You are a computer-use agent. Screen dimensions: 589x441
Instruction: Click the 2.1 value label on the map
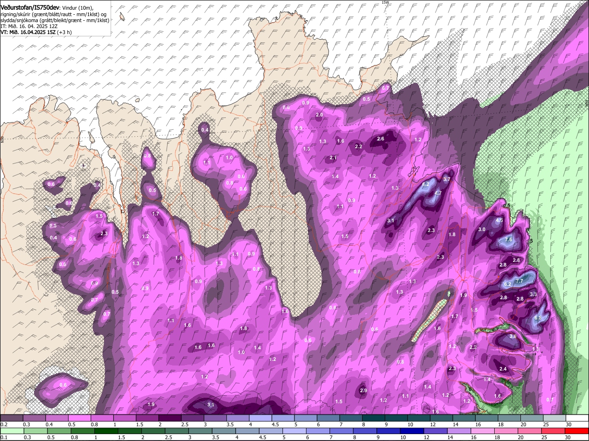coord(334,158)
